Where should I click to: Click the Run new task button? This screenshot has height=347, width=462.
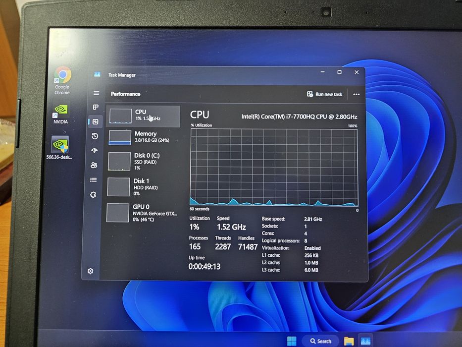[x=324, y=94]
